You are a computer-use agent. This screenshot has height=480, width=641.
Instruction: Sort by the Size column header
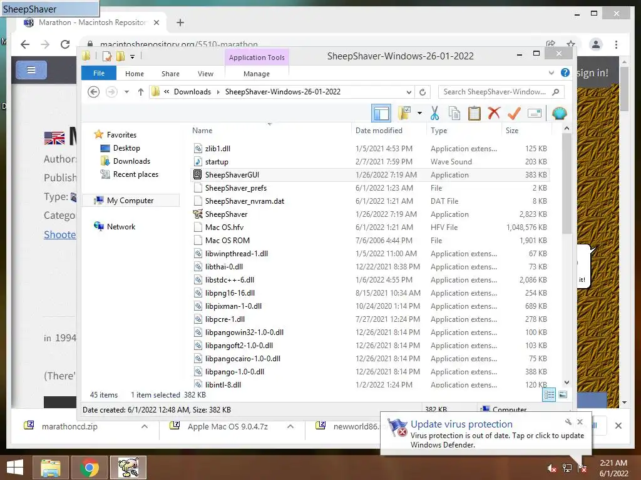pyautogui.click(x=526, y=131)
